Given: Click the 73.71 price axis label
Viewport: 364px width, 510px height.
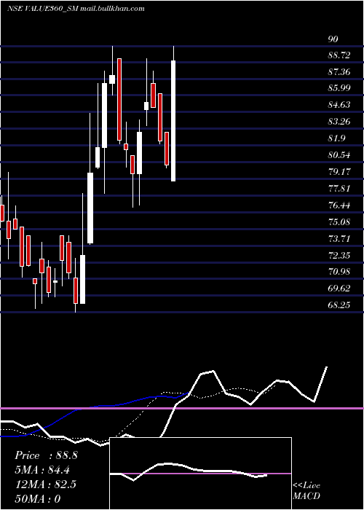Looking at the screenshot, I should click(339, 239).
